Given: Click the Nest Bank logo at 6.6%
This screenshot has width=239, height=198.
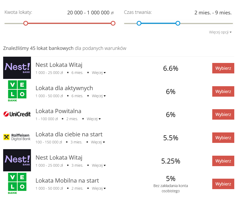Looking at the screenshot, I should coord(17,68).
